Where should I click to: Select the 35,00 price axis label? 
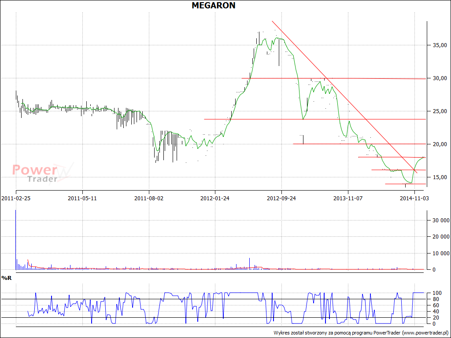[x=439, y=45]
